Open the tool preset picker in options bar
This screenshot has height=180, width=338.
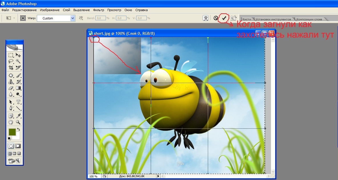click(10, 18)
